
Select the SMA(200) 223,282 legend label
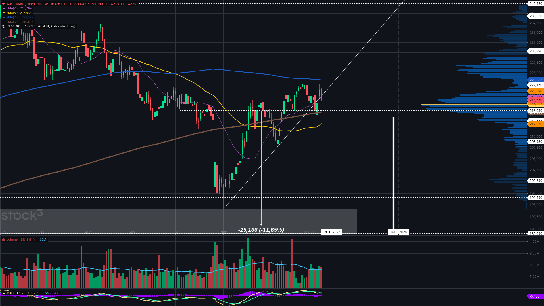(x=20, y=17)
